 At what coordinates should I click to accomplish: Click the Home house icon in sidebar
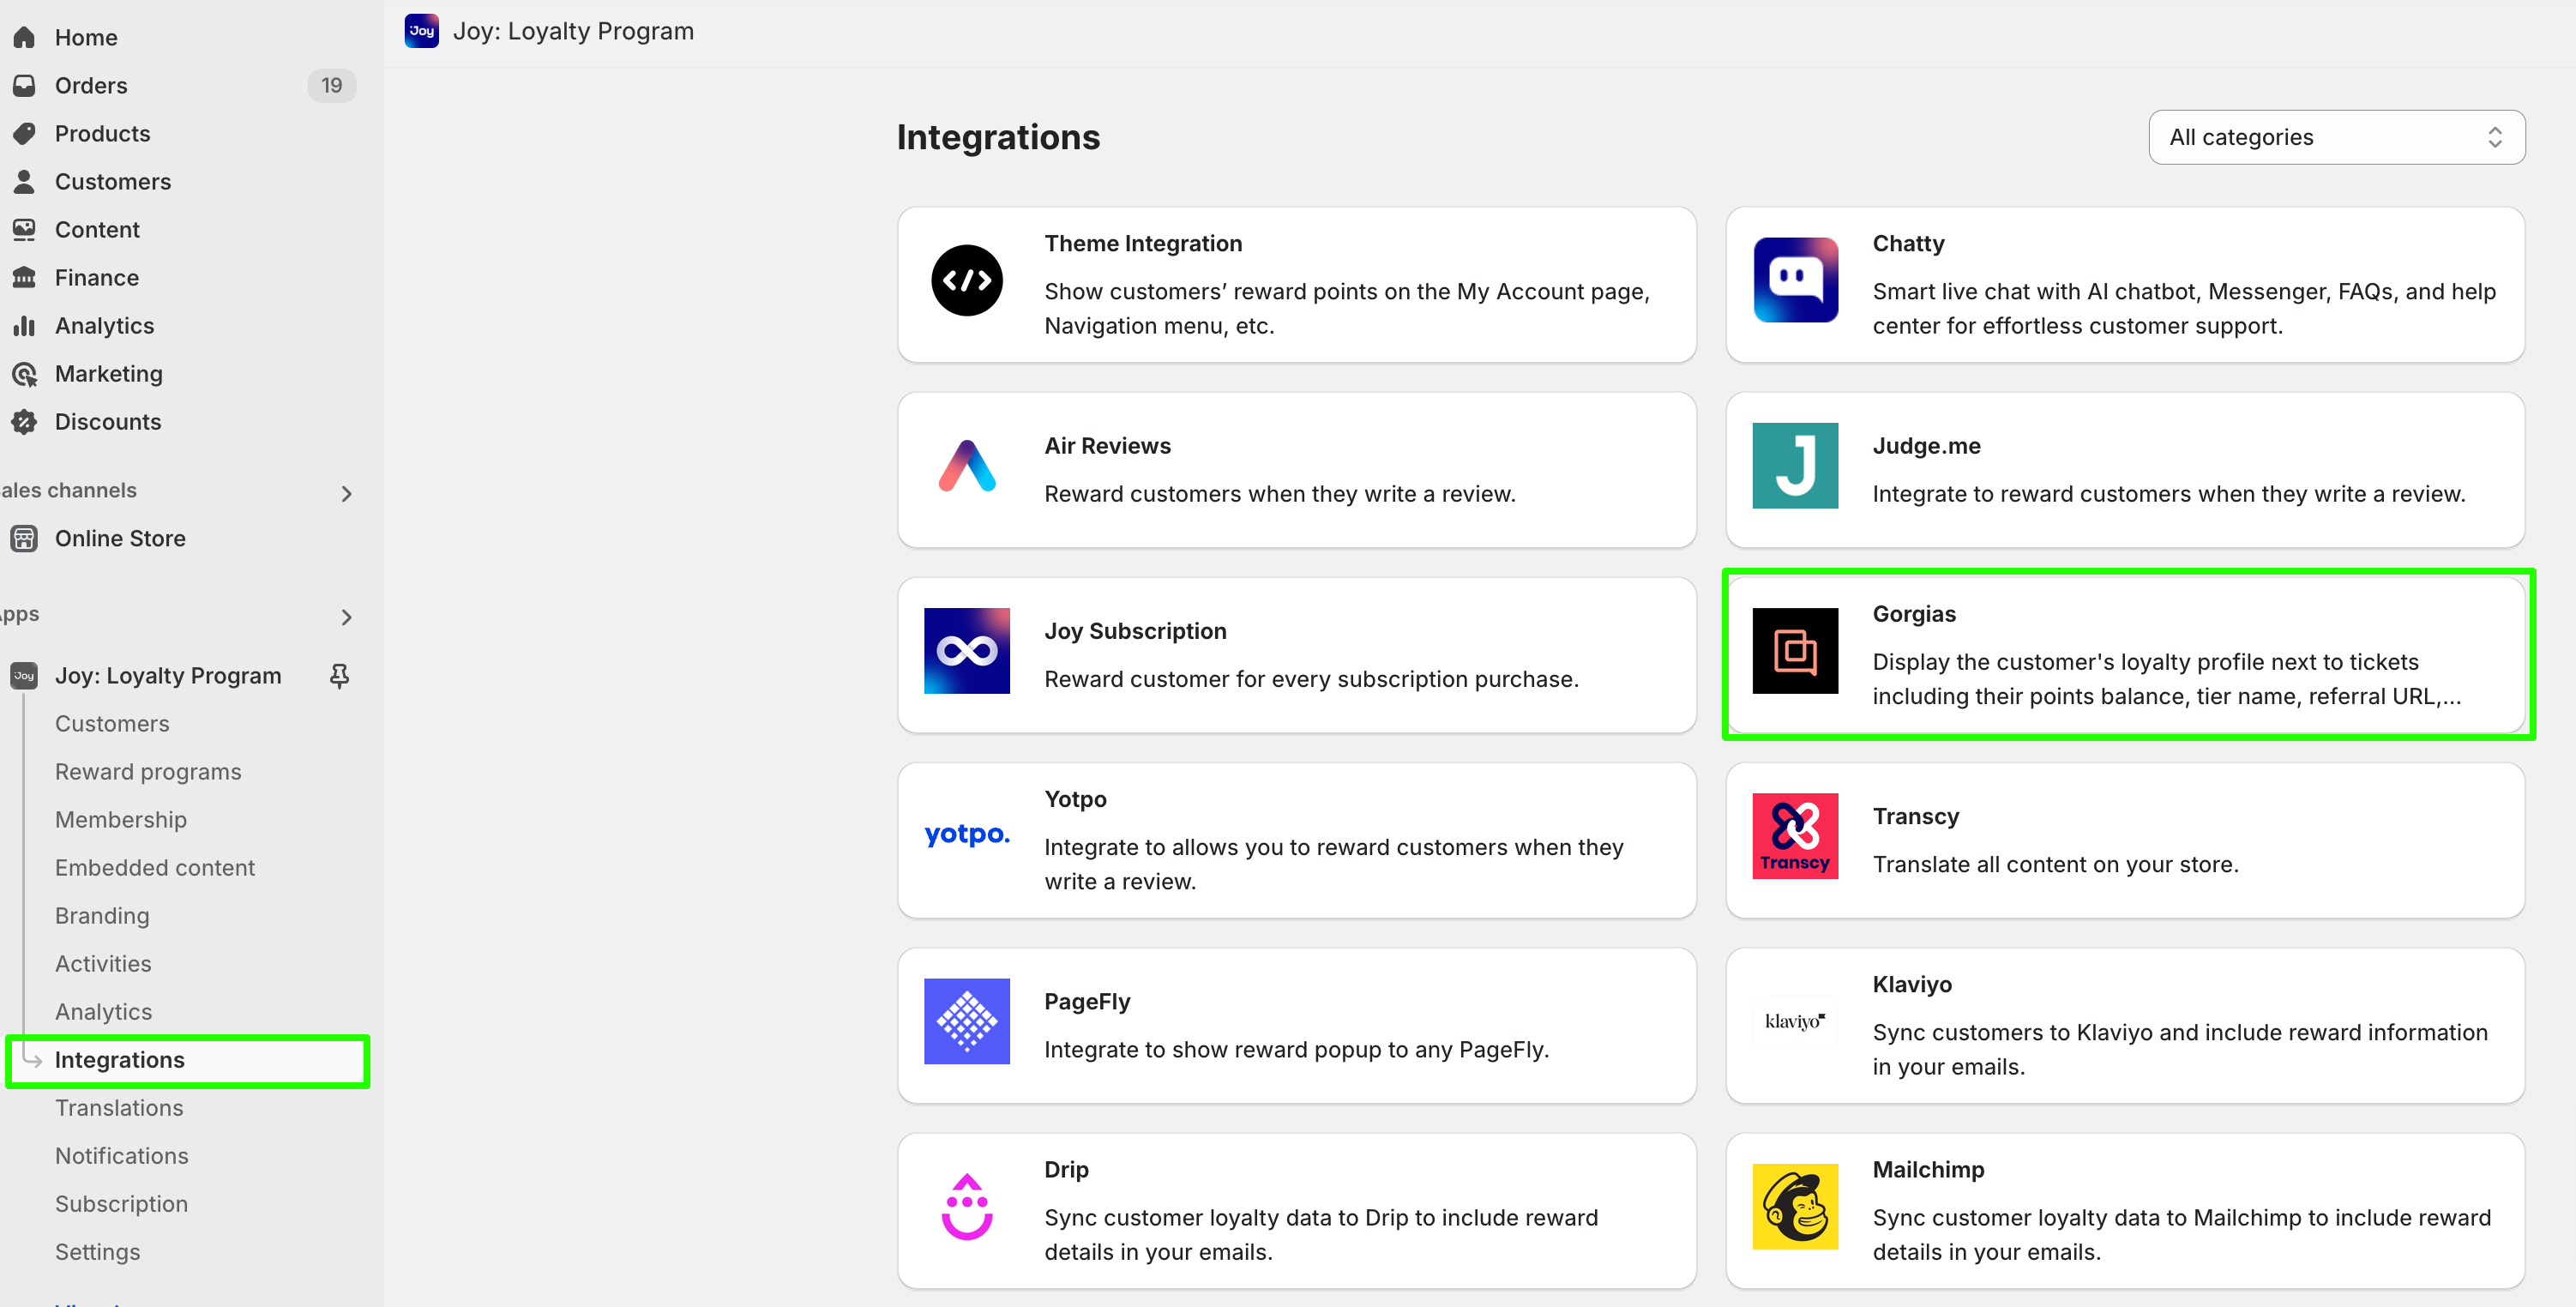(24, 37)
